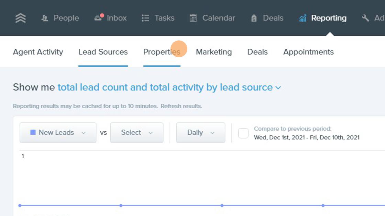Click the Deals tag icon
Screen dimensions: 385x216
(x=254, y=18)
